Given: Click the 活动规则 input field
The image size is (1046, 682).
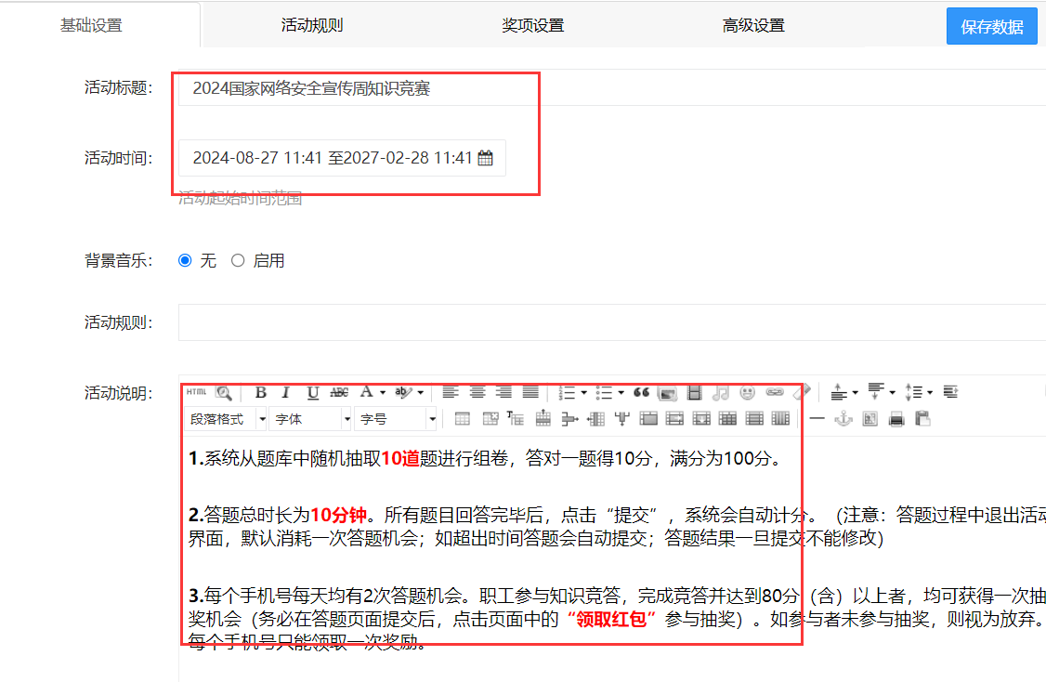Looking at the screenshot, I should pyautogui.click(x=612, y=322).
